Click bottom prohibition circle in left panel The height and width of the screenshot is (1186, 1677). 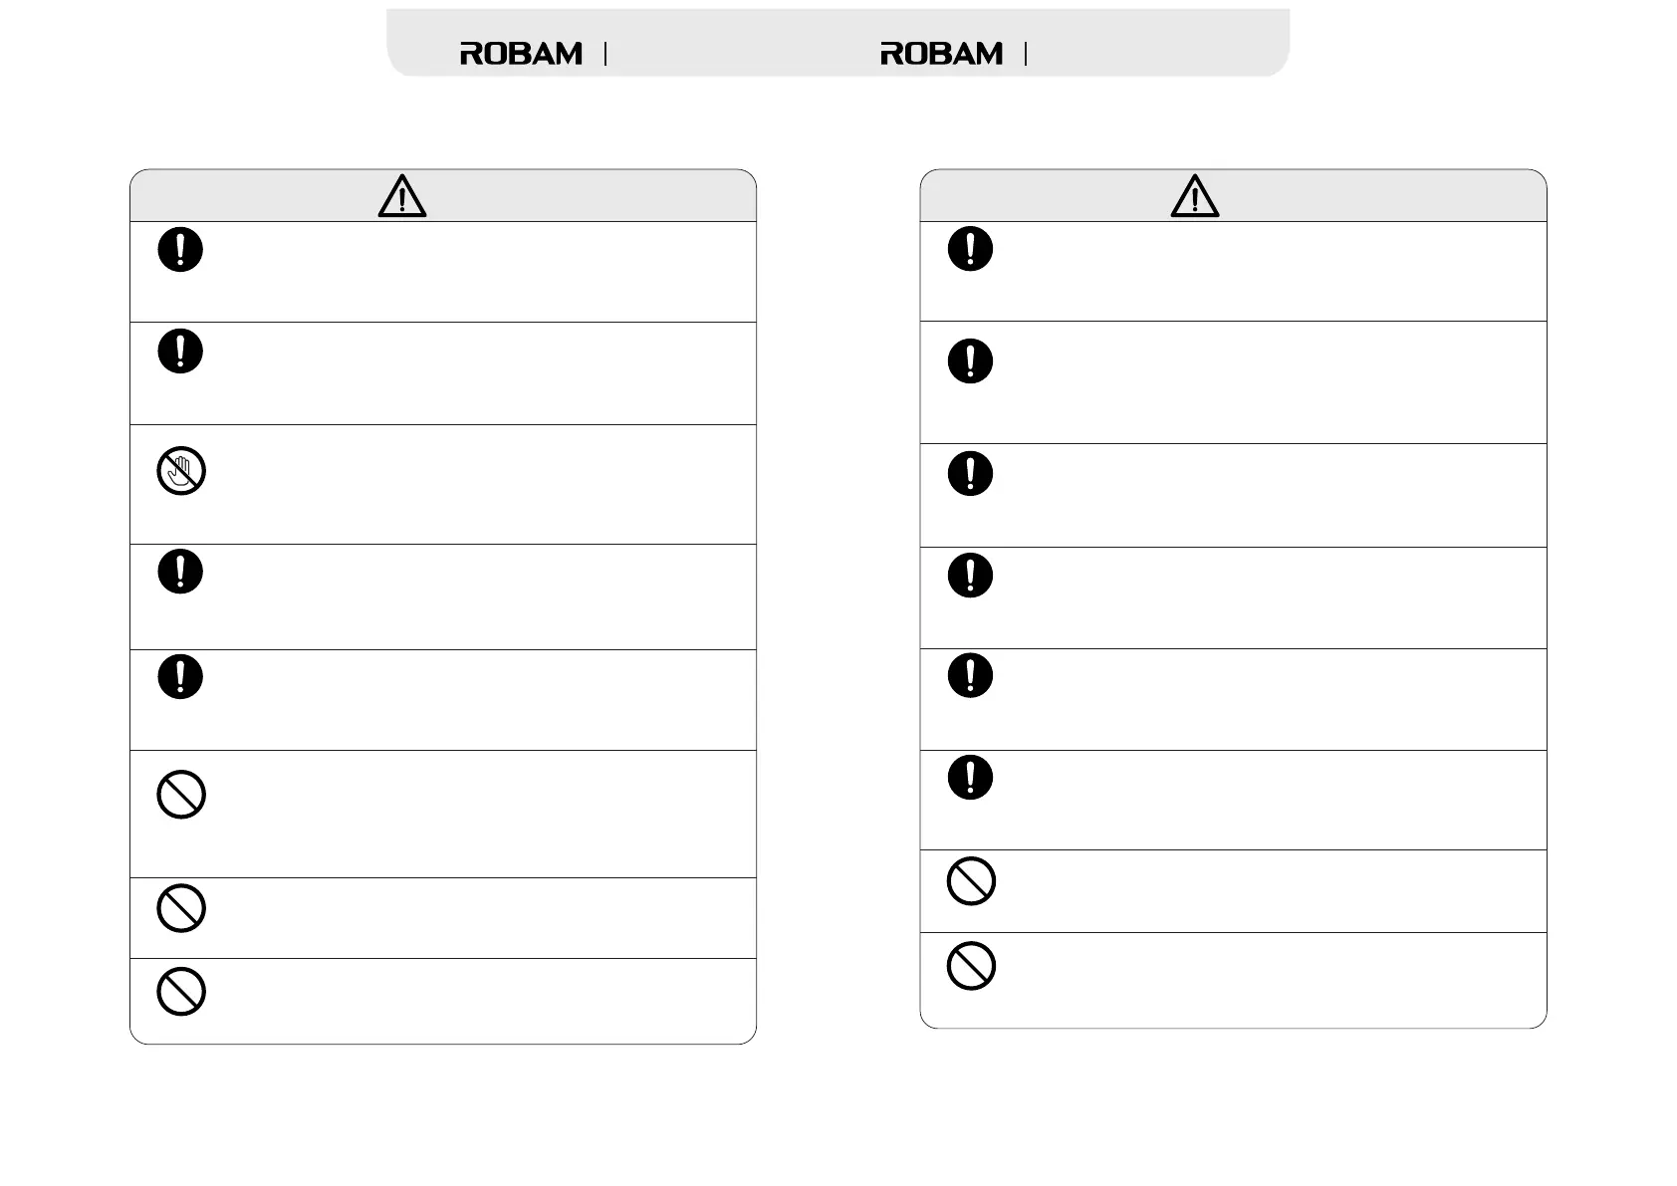point(181,991)
